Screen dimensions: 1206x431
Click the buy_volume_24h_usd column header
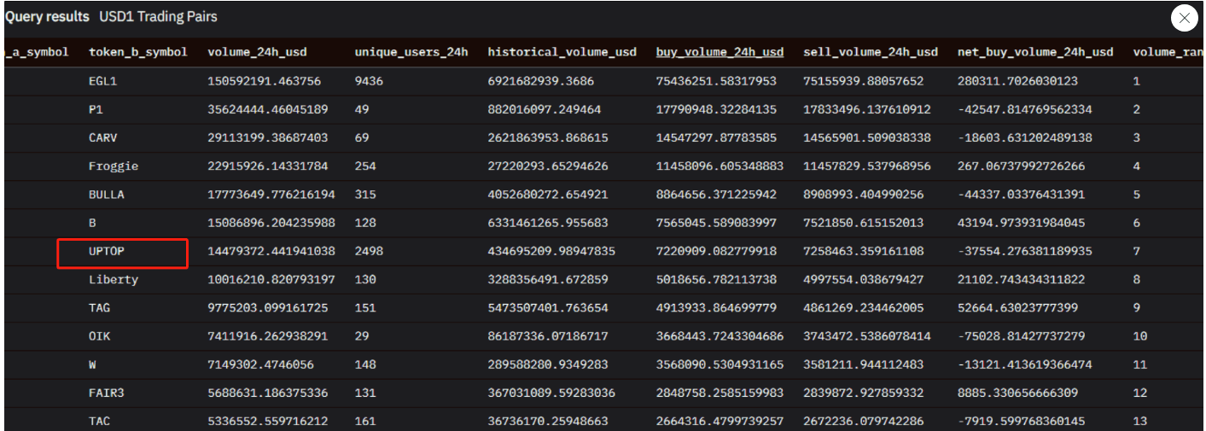[720, 52]
